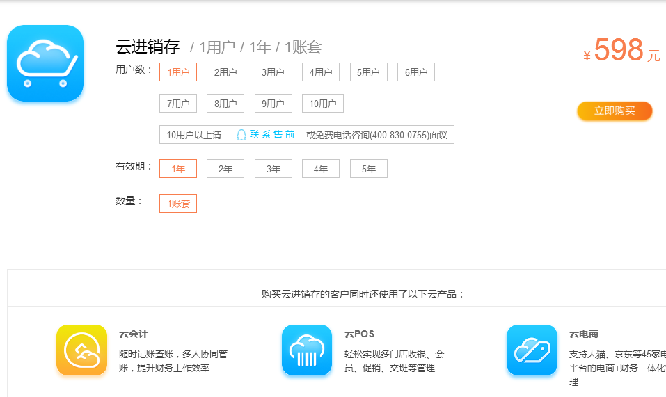Select the 1用户 option
The height and width of the screenshot is (397, 666).
[x=178, y=72]
